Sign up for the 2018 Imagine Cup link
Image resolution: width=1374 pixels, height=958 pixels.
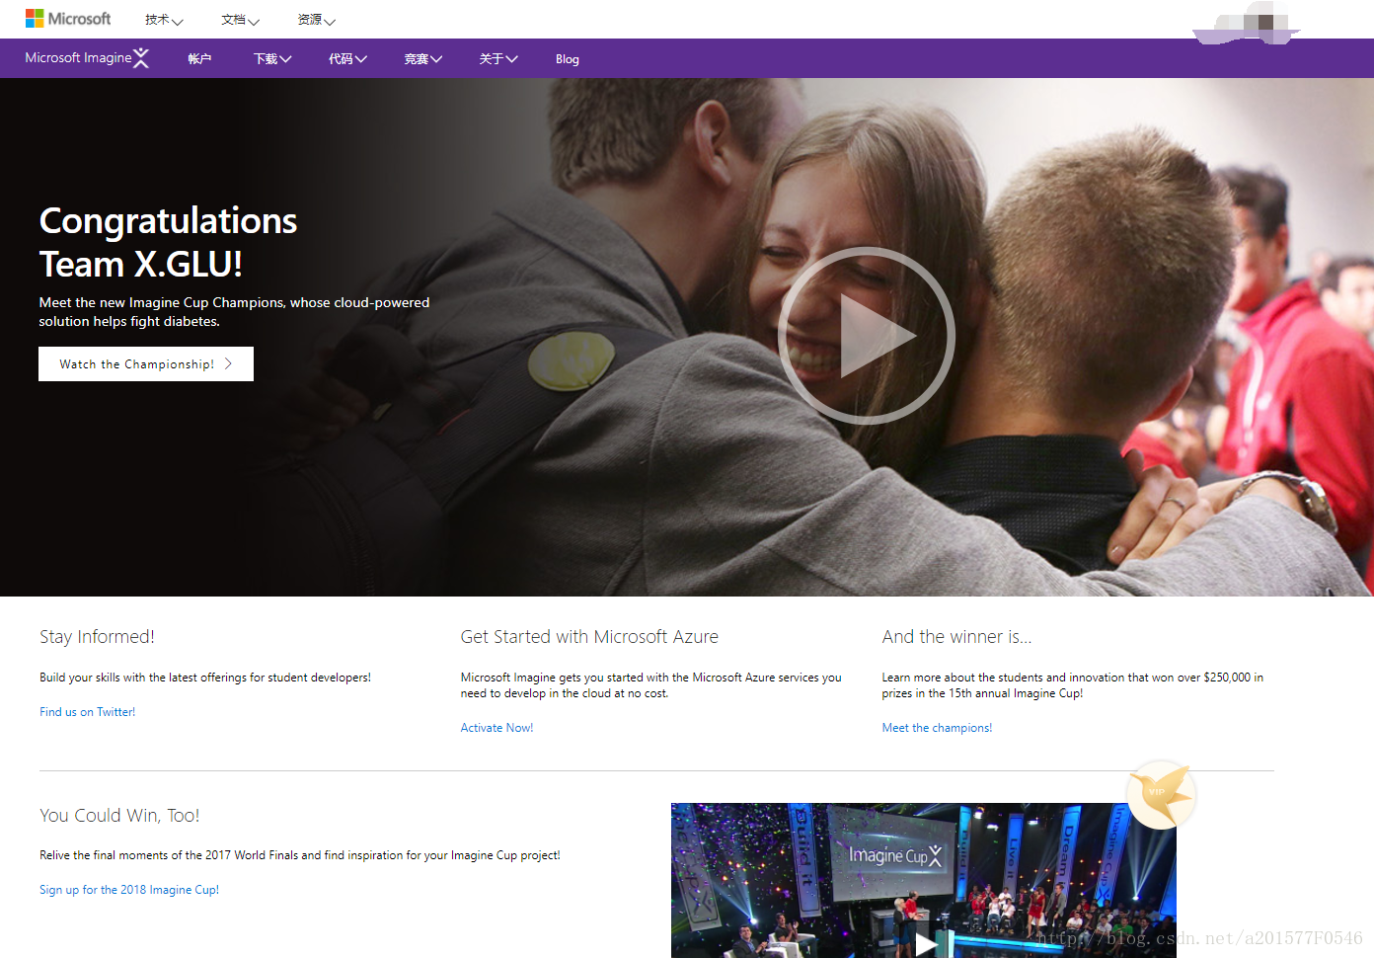click(129, 890)
